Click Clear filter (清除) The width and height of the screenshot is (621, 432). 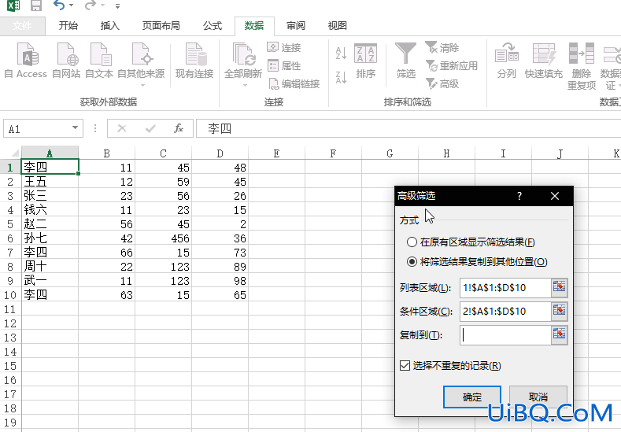442,47
